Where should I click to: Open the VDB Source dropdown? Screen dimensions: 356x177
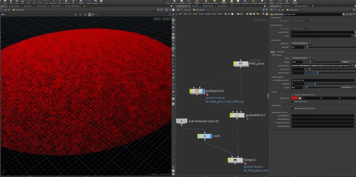[300, 43]
